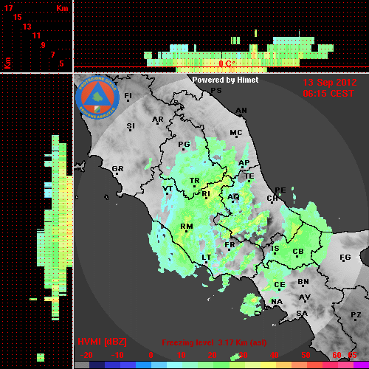
Task: Click the HVMI [dBZ] legend label
Action: 102,342
